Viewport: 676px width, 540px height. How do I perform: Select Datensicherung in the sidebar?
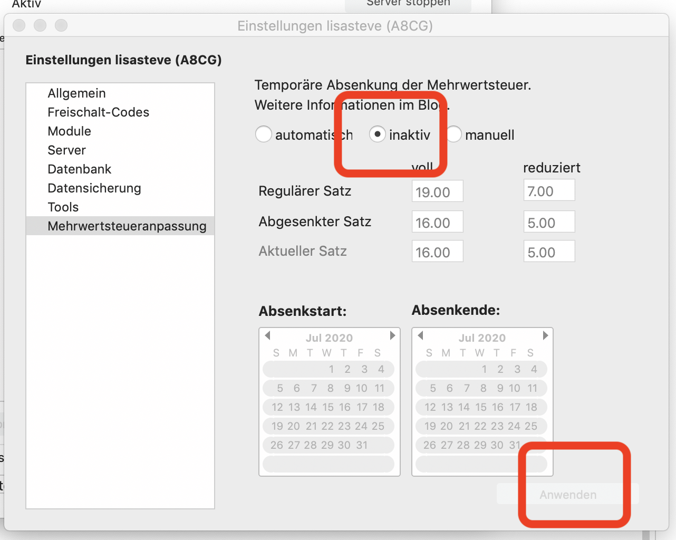coord(94,188)
